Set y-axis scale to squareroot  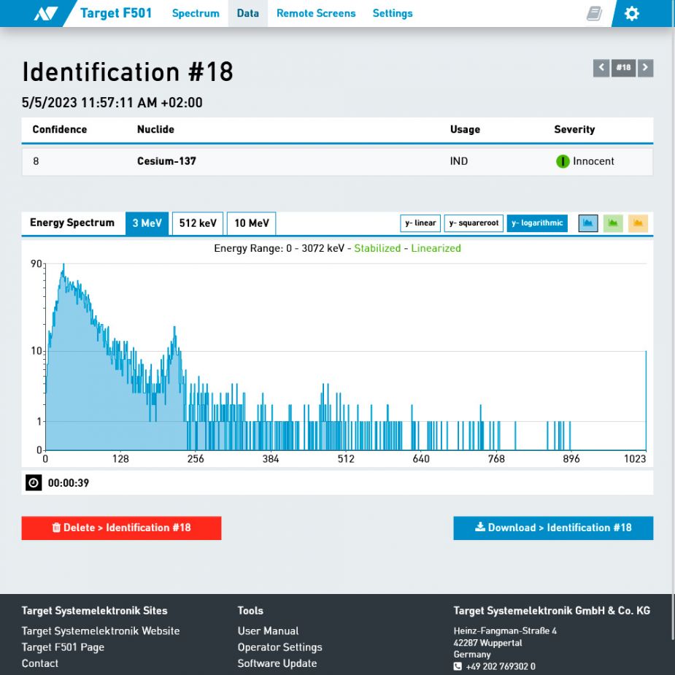[474, 223]
